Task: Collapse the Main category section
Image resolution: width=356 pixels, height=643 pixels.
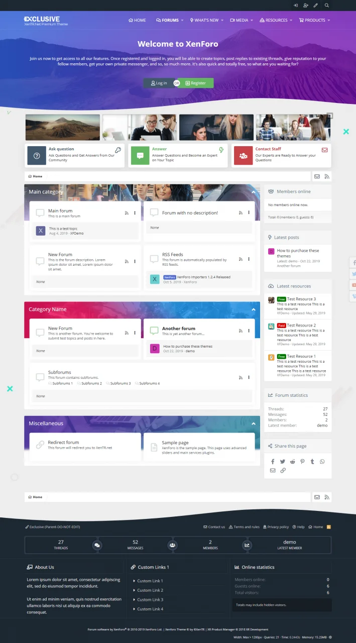Action: [253, 192]
